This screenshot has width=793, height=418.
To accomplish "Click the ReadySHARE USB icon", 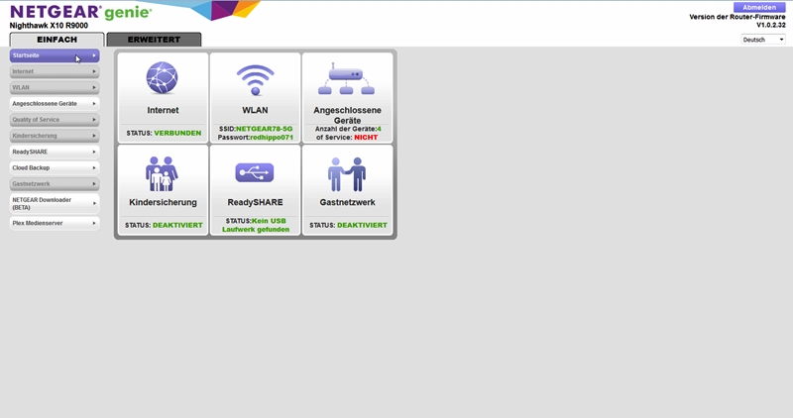I will (x=255, y=173).
